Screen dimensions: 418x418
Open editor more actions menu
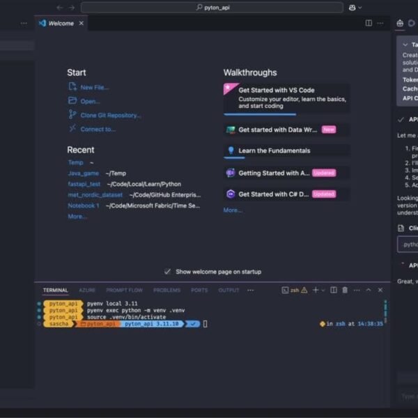pyautogui.click(x=380, y=23)
